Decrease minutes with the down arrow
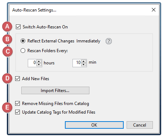Image resolution: width=163 pixels, height=137 pixels. 84,64
